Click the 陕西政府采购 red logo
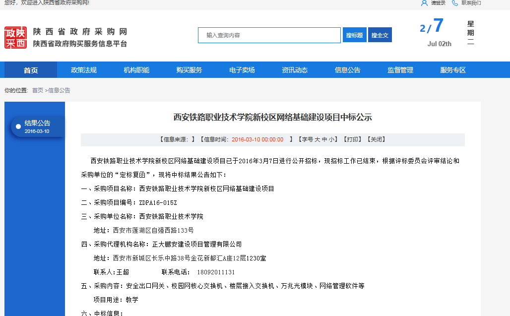Screen dimensions: 510x316 pos(15,38)
